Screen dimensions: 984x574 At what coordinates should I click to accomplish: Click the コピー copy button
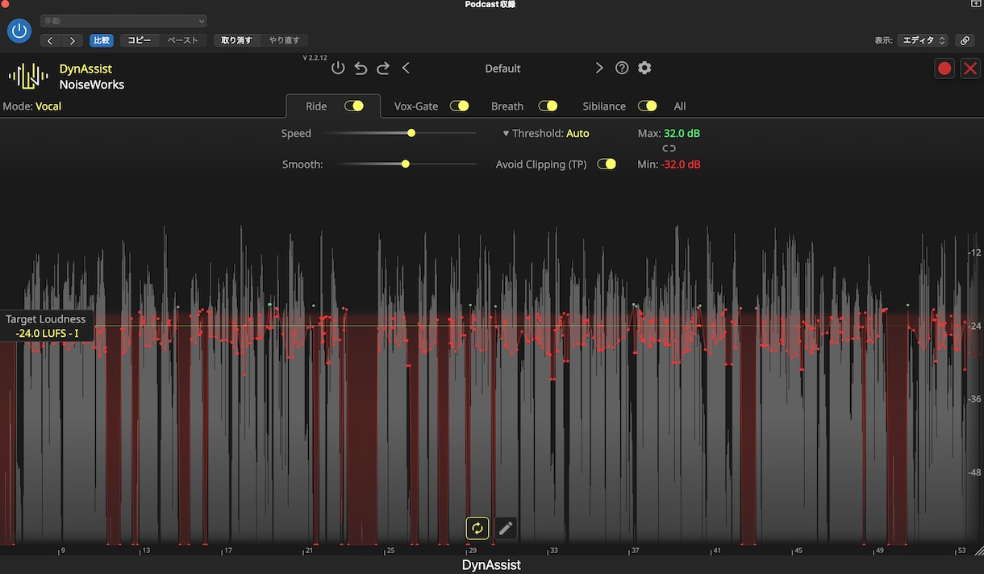click(x=140, y=40)
